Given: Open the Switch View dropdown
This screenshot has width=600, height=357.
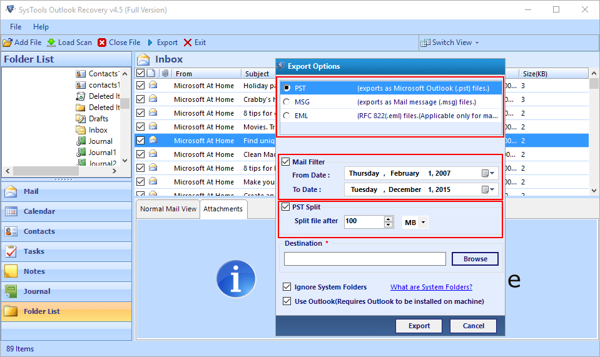Looking at the screenshot, I should tap(450, 43).
